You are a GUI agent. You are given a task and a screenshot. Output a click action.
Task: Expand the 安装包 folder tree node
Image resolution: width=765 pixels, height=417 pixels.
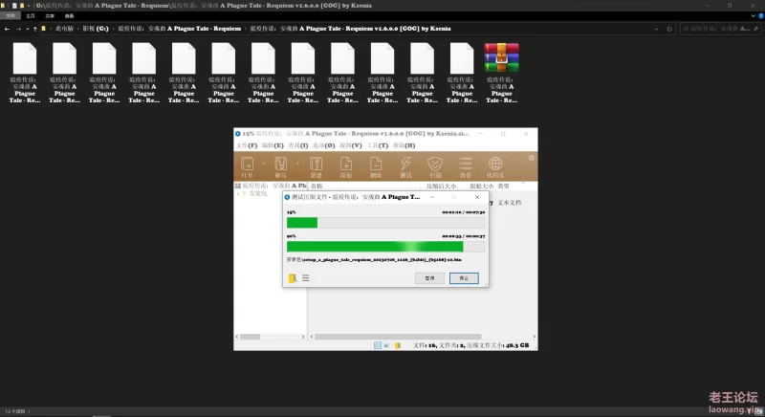pyautogui.click(x=238, y=193)
